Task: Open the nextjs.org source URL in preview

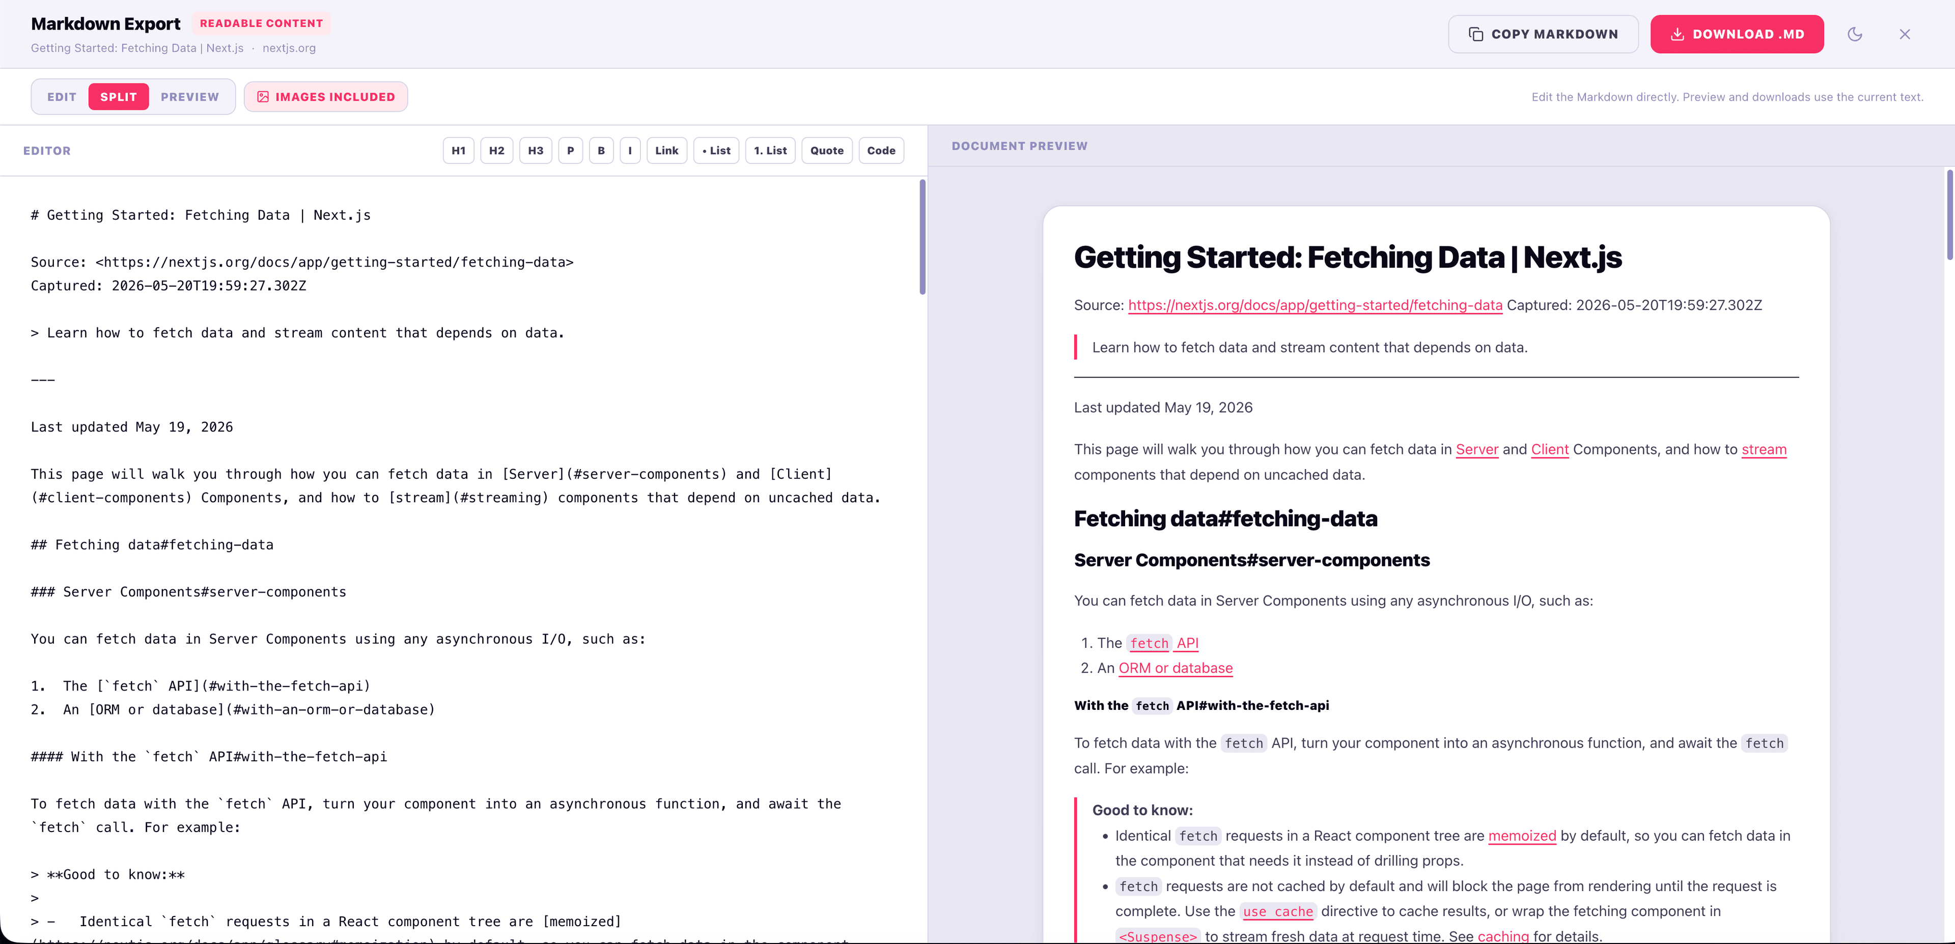Action: (x=1315, y=305)
